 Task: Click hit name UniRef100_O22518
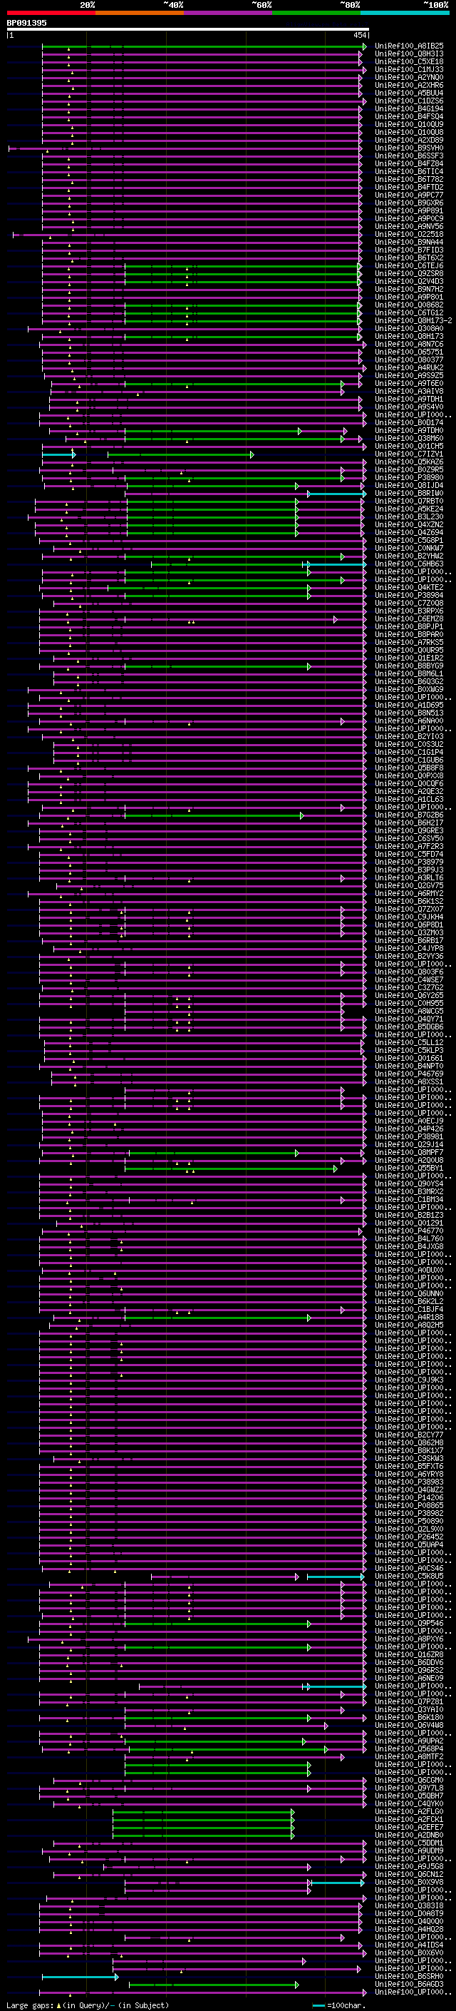(x=409, y=234)
